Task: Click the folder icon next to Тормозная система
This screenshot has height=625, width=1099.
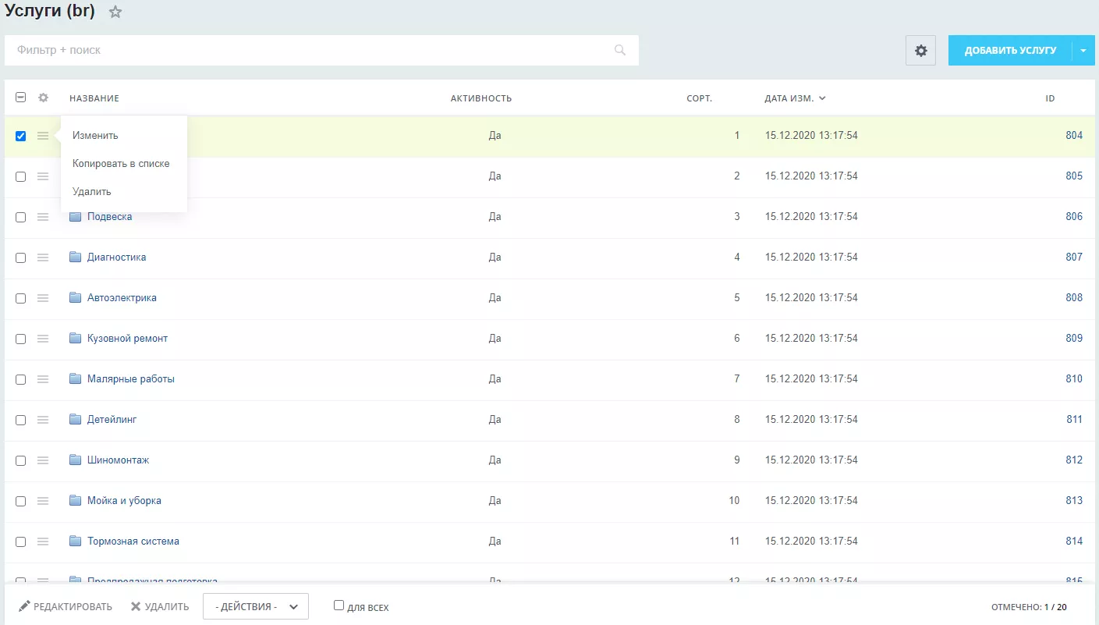Action: pos(76,541)
